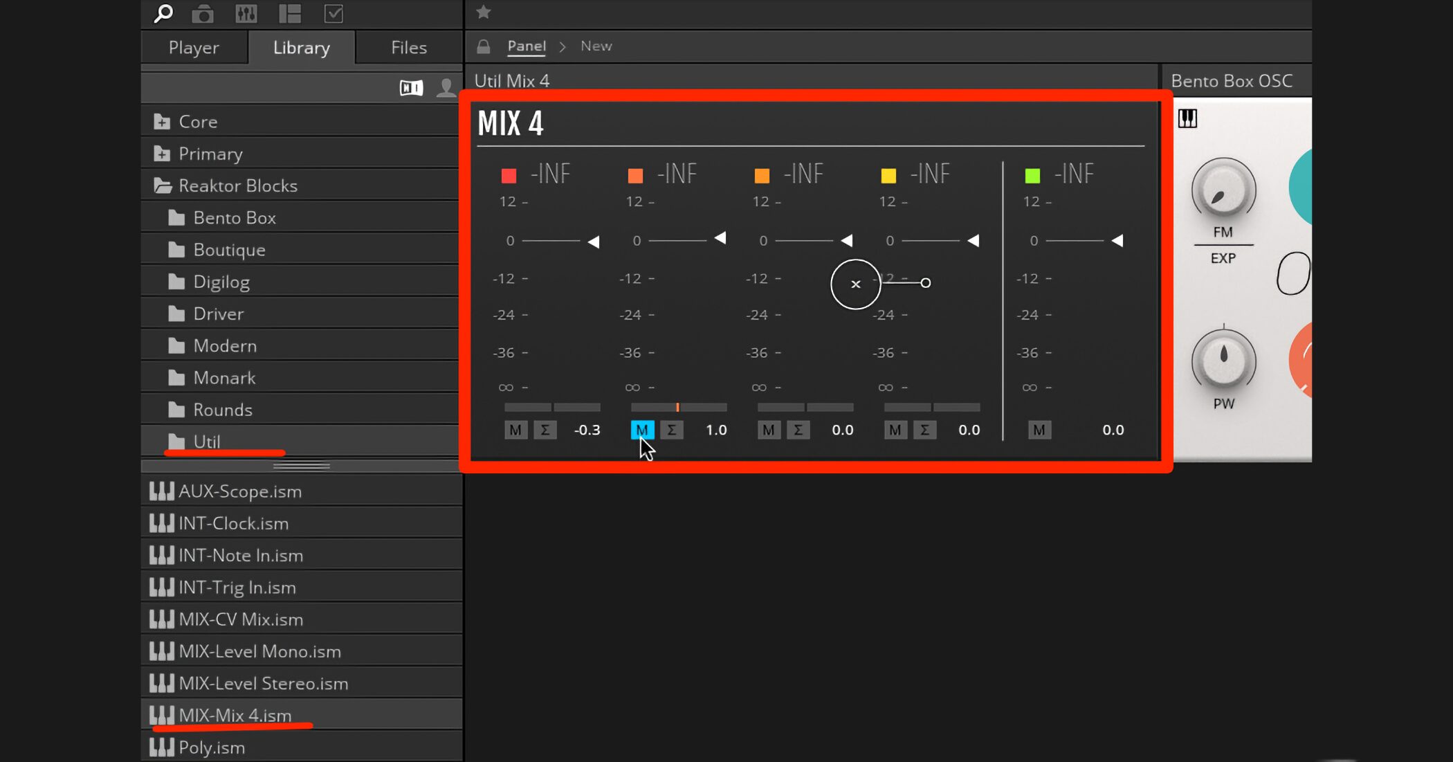Select INT-Note In.ism file
This screenshot has height=762, width=1453.
302,555
